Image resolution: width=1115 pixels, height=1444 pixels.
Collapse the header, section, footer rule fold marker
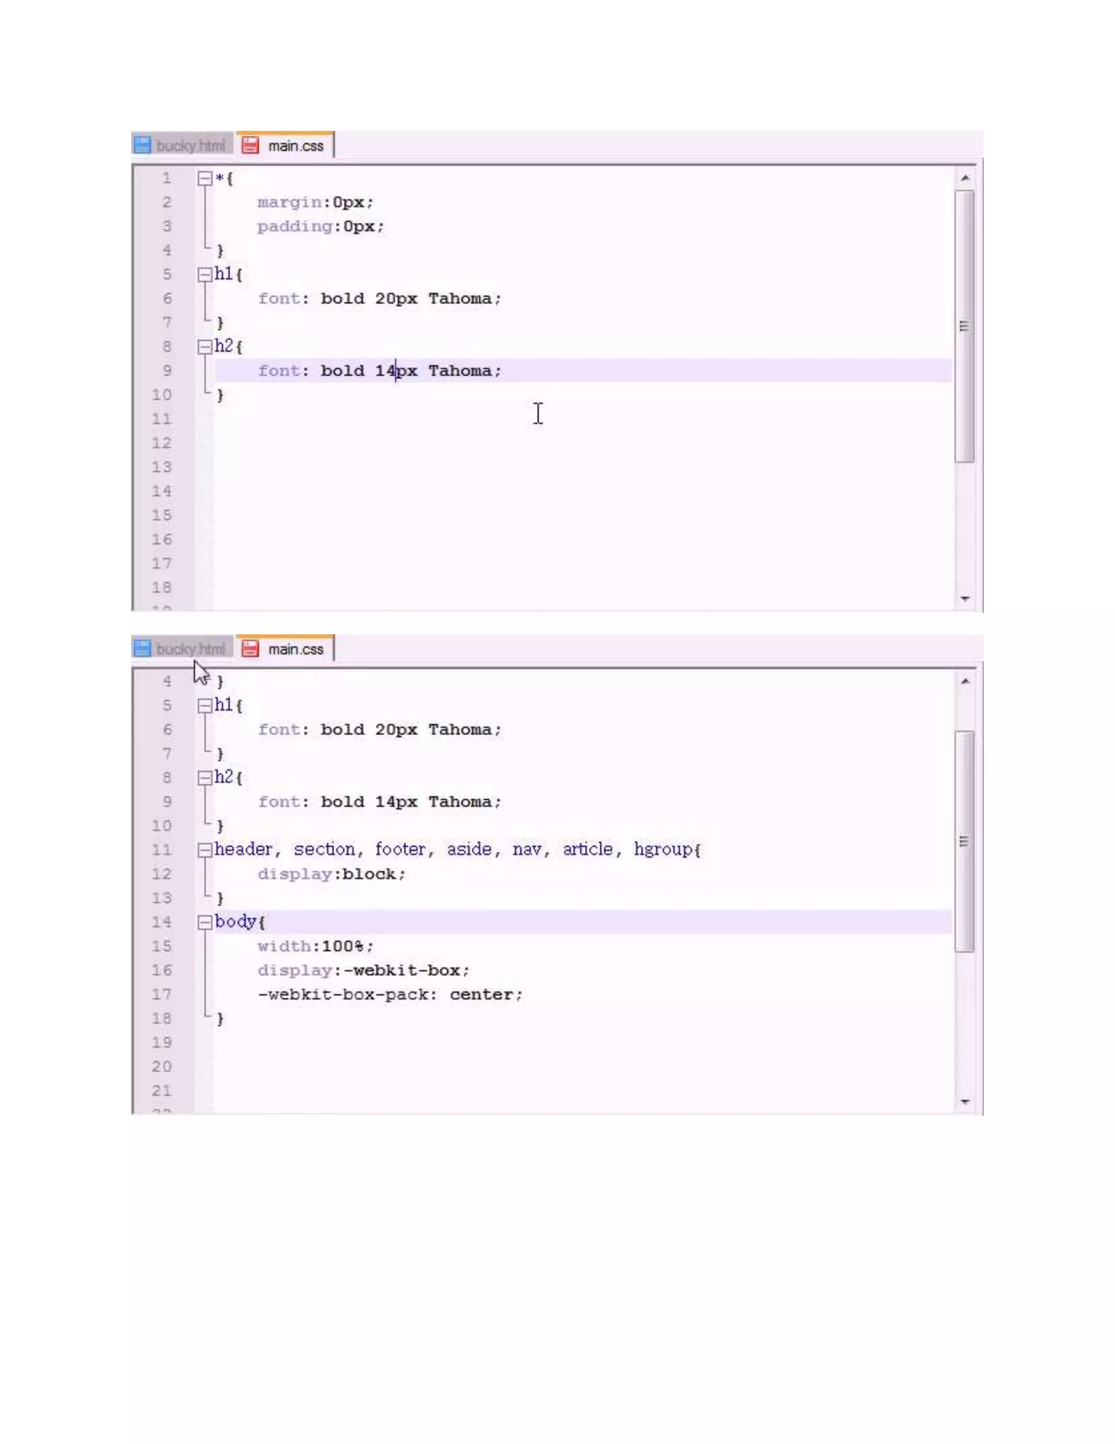tap(205, 850)
